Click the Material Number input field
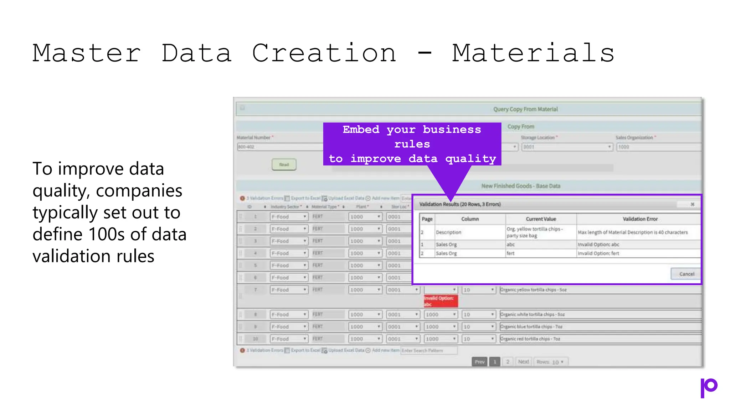Image resolution: width=730 pixels, height=410 pixels. pyautogui.click(x=280, y=147)
